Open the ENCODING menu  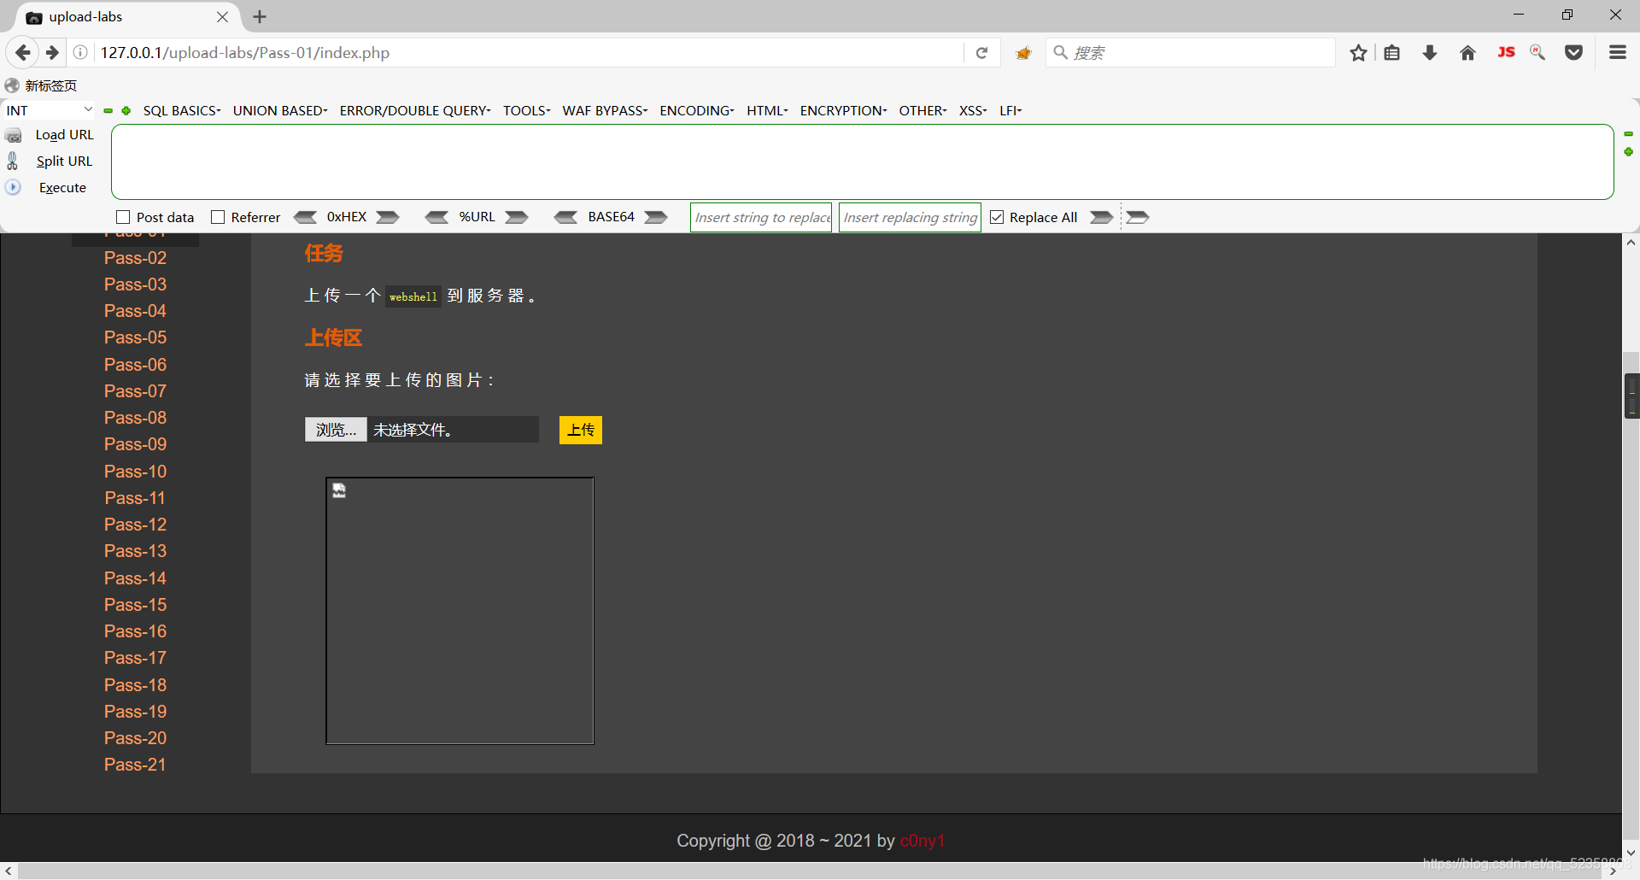click(x=696, y=110)
